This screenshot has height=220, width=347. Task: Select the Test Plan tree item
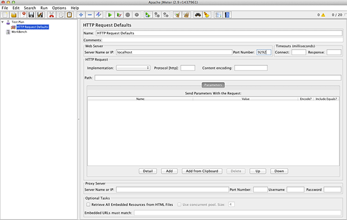pos(18,22)
